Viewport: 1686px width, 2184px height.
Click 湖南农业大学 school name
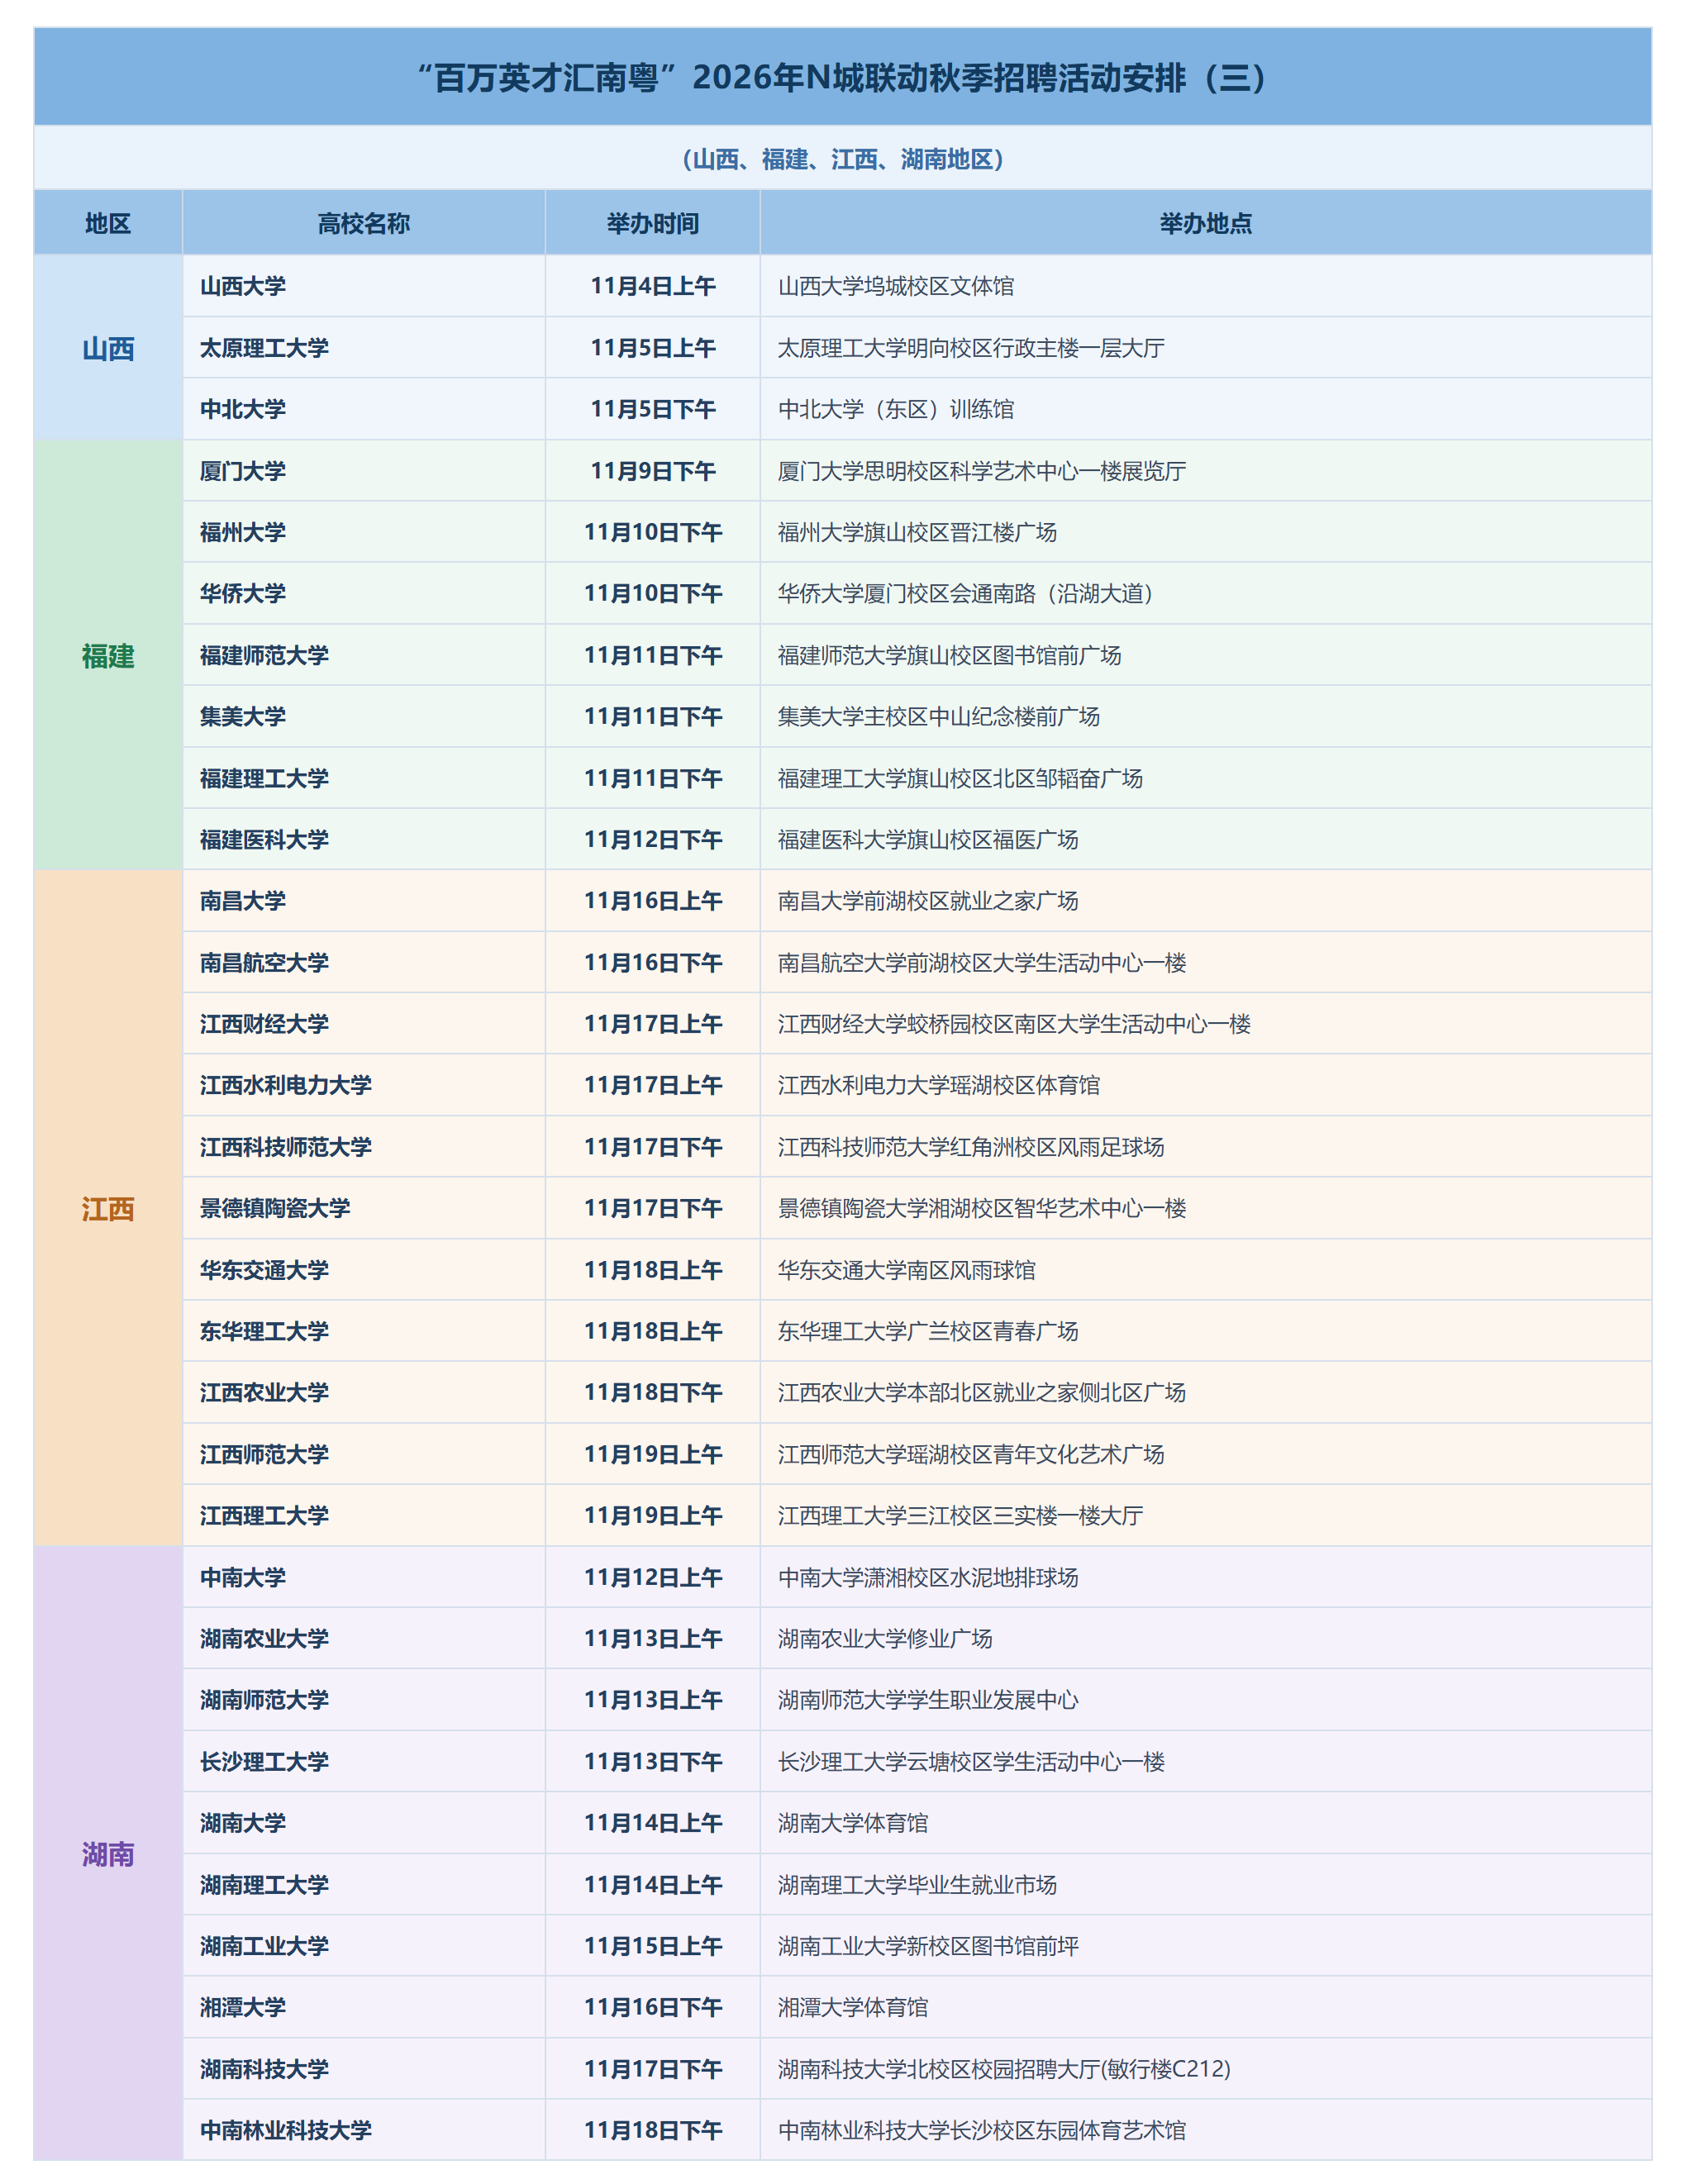click(x=264, y=1638)
